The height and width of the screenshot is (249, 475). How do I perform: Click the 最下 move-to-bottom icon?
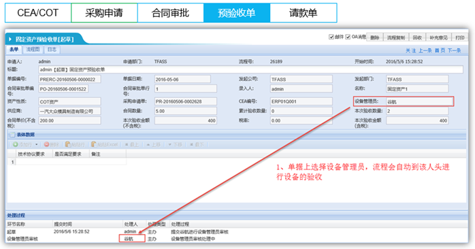pos(191,144)
